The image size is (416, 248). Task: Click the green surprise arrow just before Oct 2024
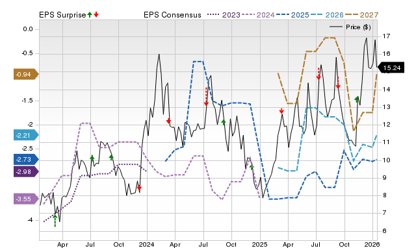224,122
